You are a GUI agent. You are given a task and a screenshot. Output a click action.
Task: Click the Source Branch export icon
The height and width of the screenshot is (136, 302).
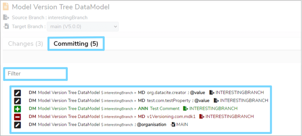coord(6,17)
